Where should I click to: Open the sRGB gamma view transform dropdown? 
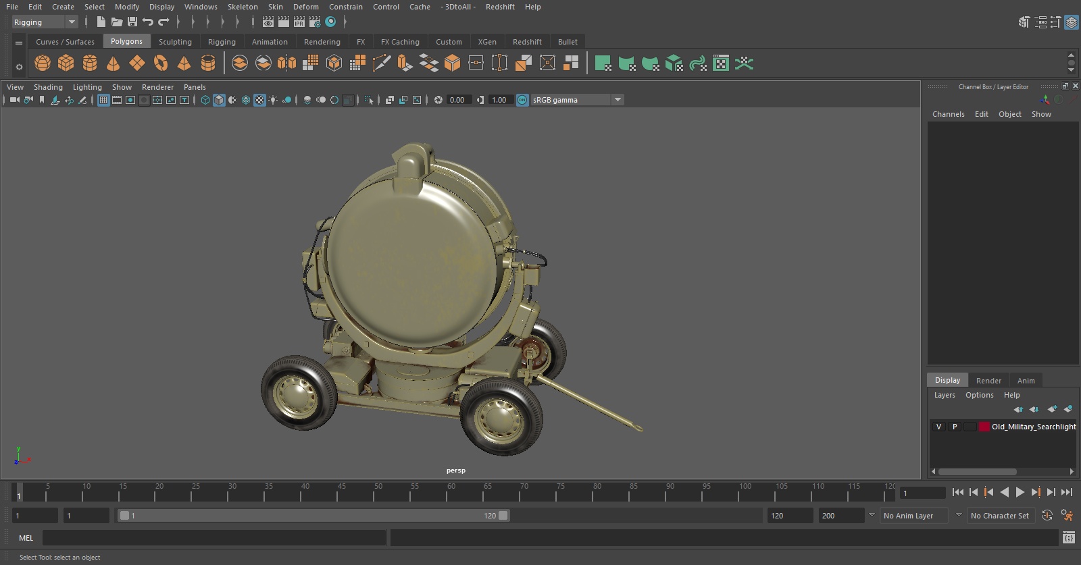[x=577, y=100]
